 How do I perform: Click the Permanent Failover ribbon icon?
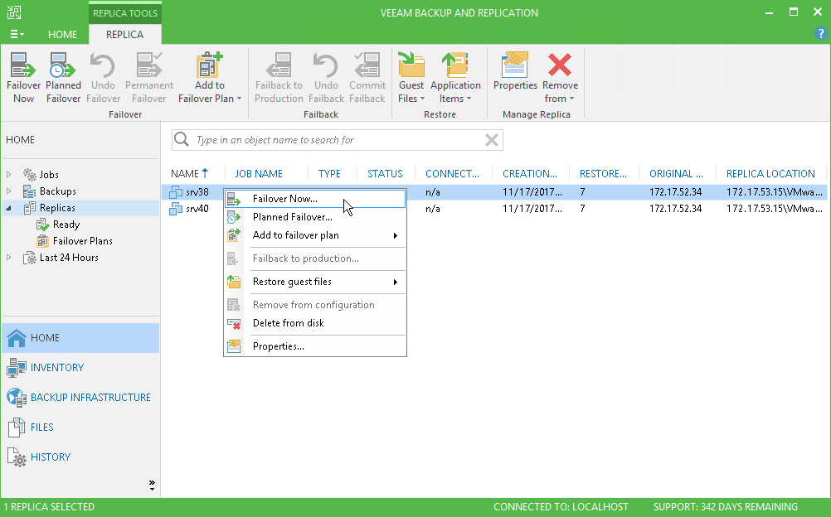tap(149, 65)
